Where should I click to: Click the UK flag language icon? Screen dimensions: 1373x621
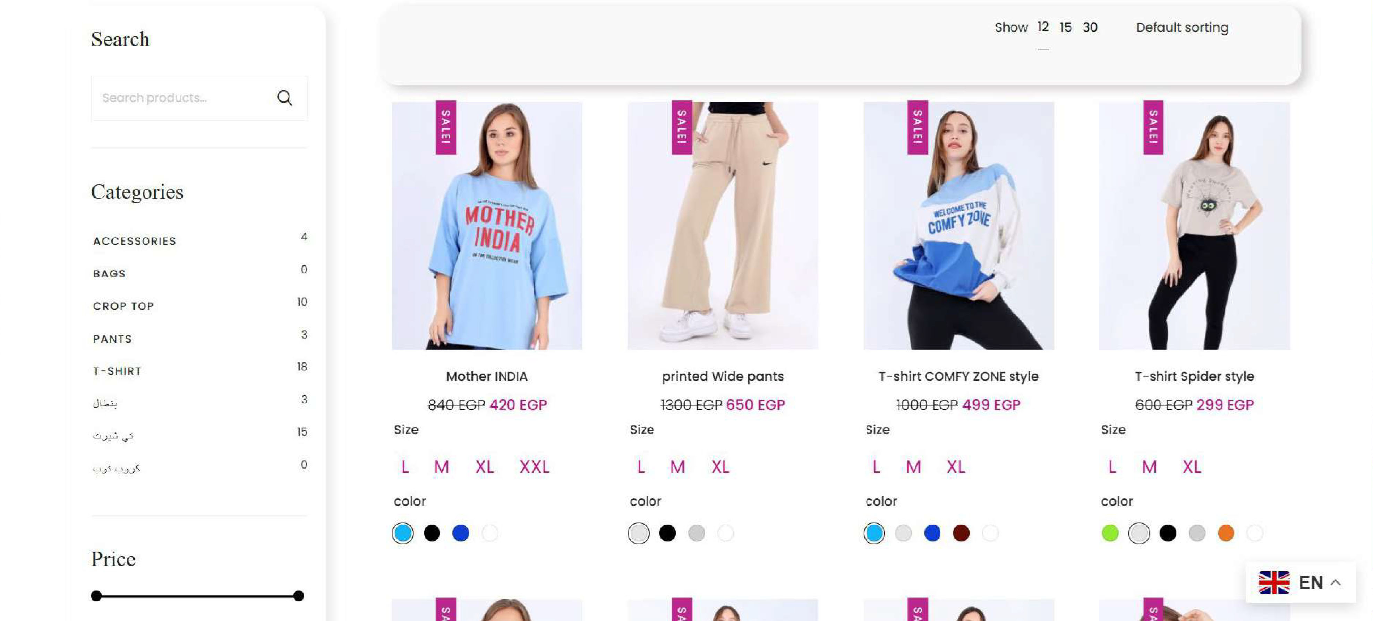pos(1274,582)
